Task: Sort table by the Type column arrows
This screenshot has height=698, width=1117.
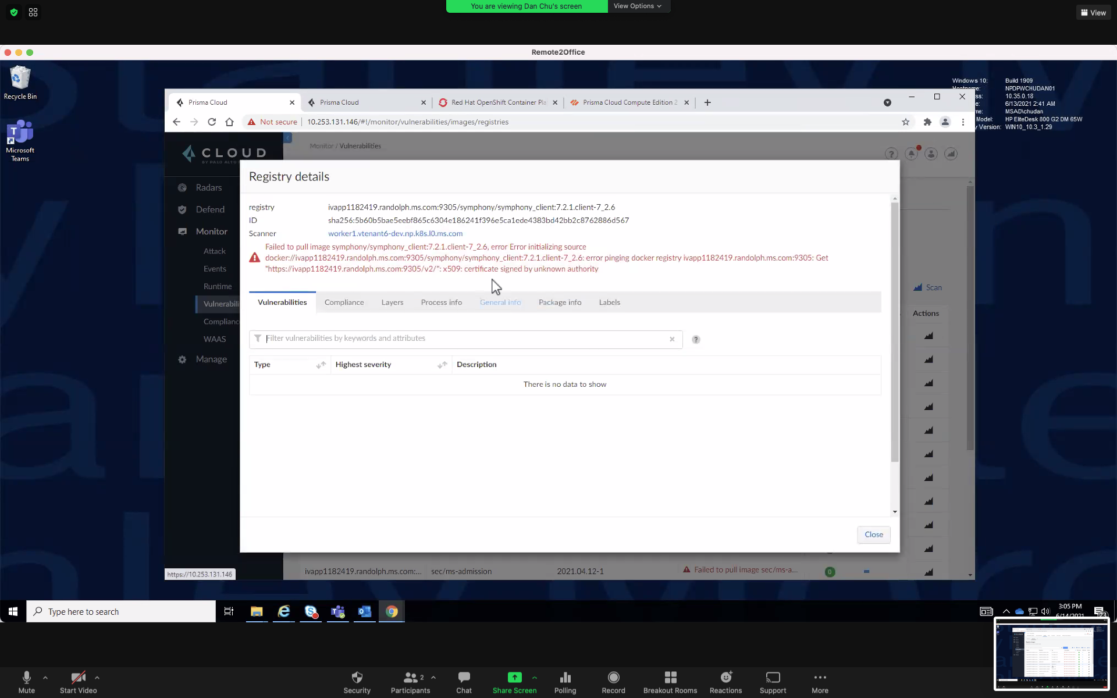Action: click(x=321, y=365)
